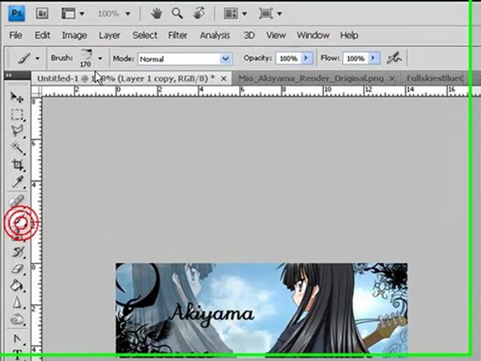Select the Hand tool in the application bar
The height and width of the screenshot is (361, 481).
(156, 14)
